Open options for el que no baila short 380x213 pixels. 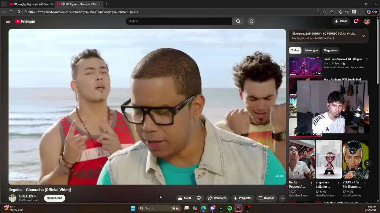point(338,184)
